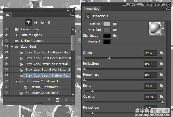Open Illumination texture folder menu
This screenshot has height=117, width=173.
(x=115, y=36)
